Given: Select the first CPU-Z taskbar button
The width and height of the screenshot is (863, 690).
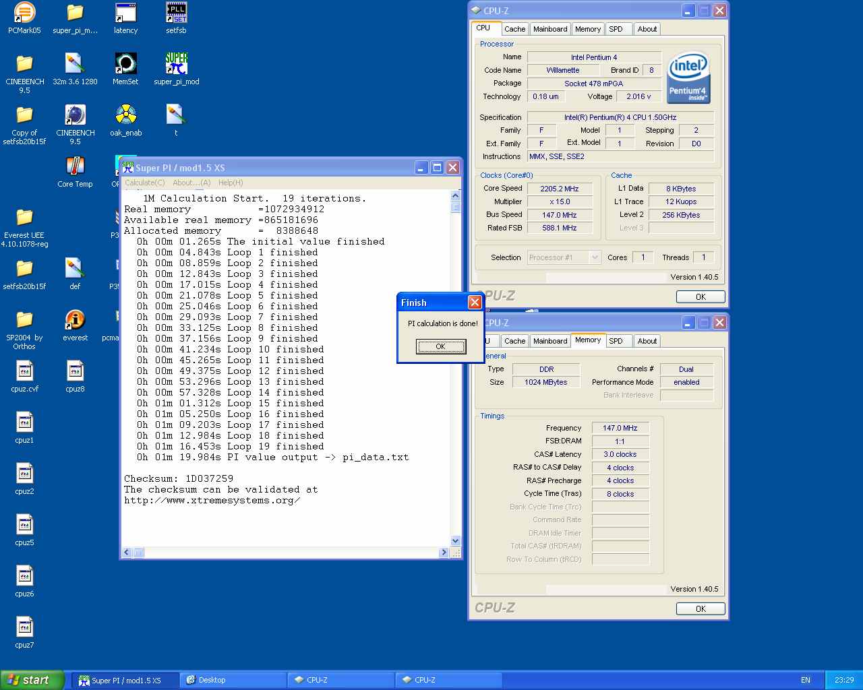Looking at the screenshot, I should [x=341, y=680].
